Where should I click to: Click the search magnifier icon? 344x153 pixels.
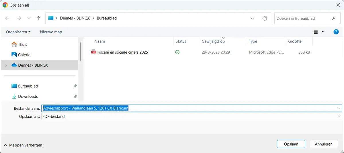point(334,18)
